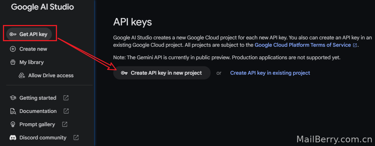Open the Get API key page
The image size is (375, 146).
(x=29, y=34)
